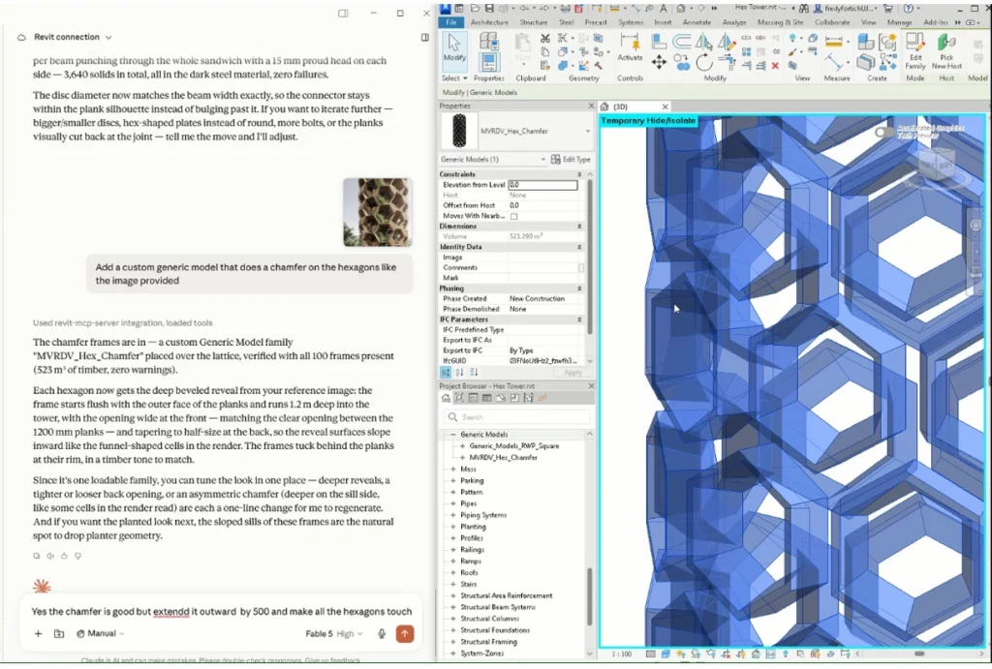
Task: Open the Fable 5 High model selector
Action: (x=333, y=633)
